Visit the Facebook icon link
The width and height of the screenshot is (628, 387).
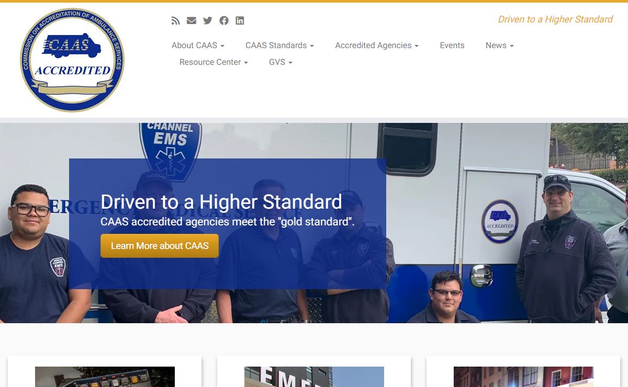coord(224,21)
